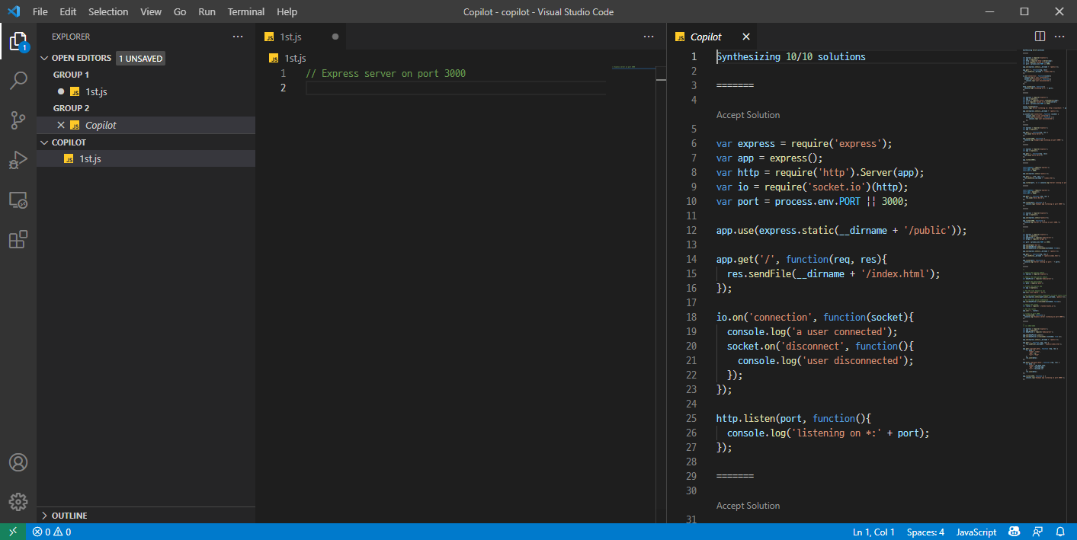The height and width of the screenshot is (540, 1077).
Task: Change language mode JavaScript in status bar
Action: pos(976,532)
